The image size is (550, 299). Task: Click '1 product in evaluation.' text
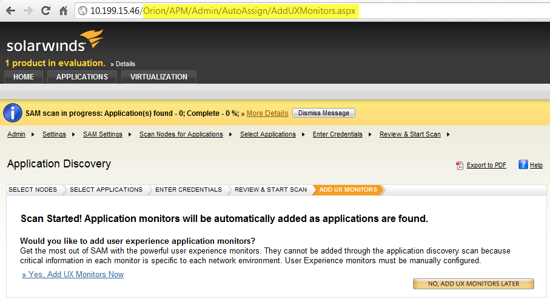coord(55,63)
